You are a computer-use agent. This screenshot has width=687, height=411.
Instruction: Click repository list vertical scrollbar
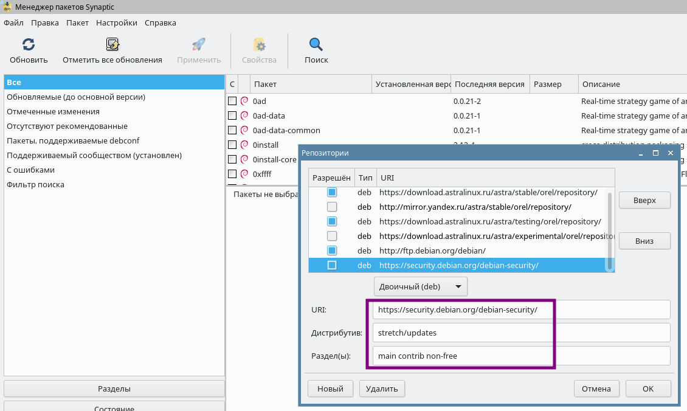tap(609, 232)
